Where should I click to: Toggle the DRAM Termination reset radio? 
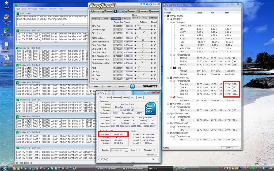click(x=155, y=42)
